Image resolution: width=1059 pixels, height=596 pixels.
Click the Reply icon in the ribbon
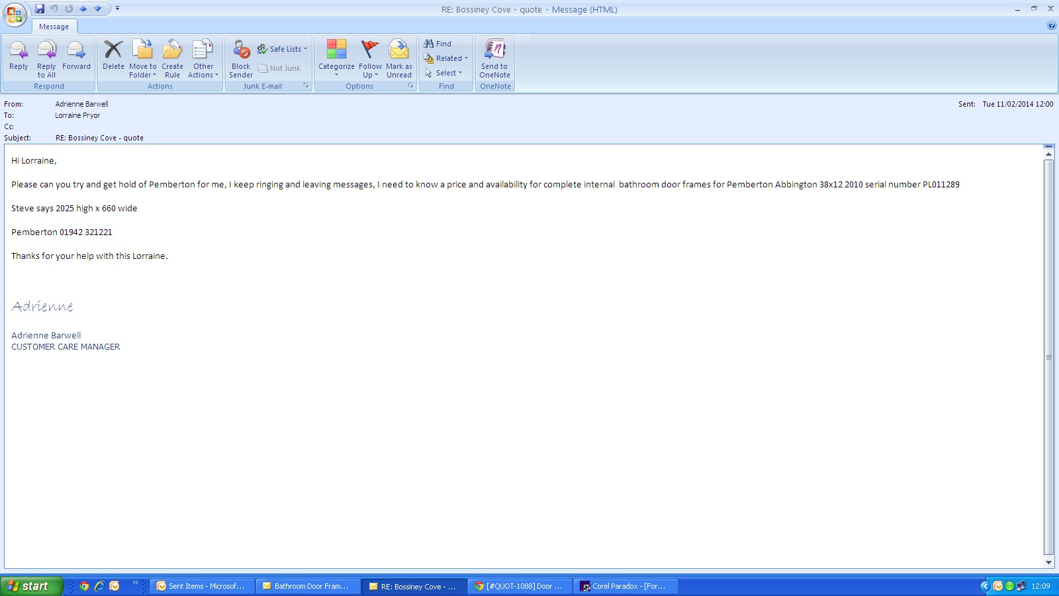tap(19, 56)
